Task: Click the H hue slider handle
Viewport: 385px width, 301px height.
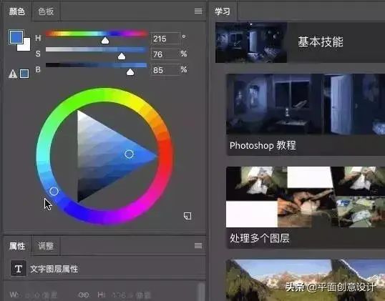Action: pos(105,41)
